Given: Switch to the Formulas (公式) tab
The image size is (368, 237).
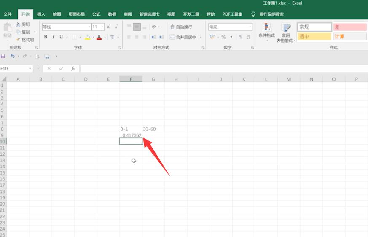Looking at the screenshot, I should (96, 14).
